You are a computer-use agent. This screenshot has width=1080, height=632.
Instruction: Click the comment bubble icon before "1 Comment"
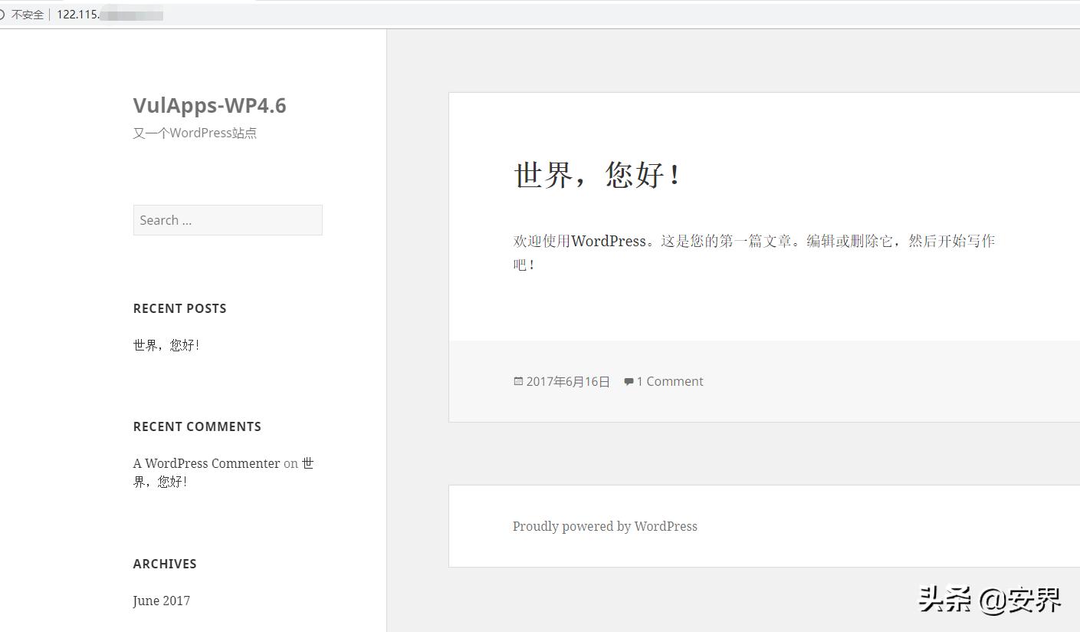629,381
